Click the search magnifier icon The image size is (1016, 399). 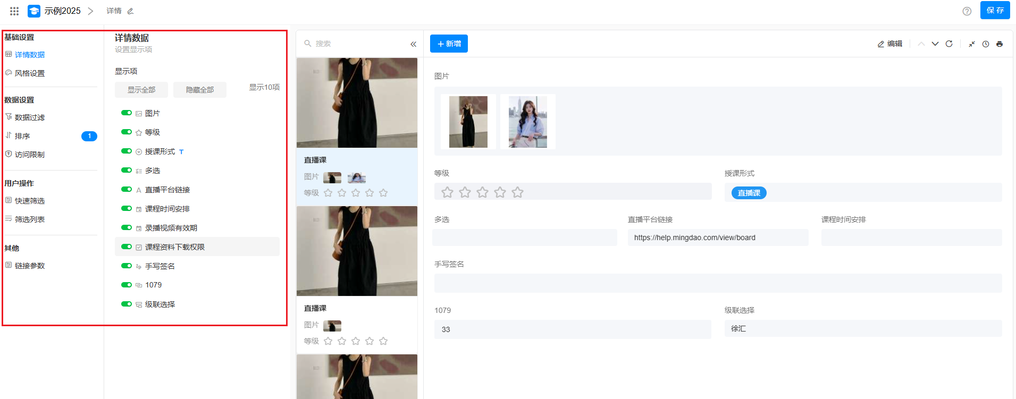tap(308, 44)
